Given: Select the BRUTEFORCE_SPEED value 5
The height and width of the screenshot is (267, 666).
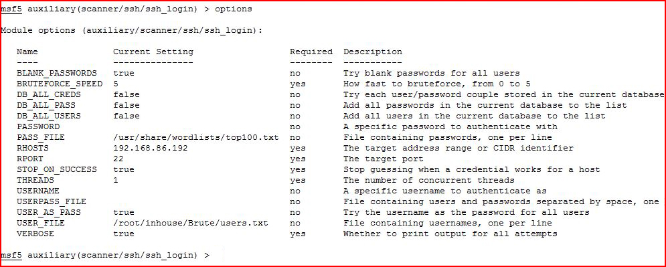Looking at the screenshot, I should (x=116, y=84).
